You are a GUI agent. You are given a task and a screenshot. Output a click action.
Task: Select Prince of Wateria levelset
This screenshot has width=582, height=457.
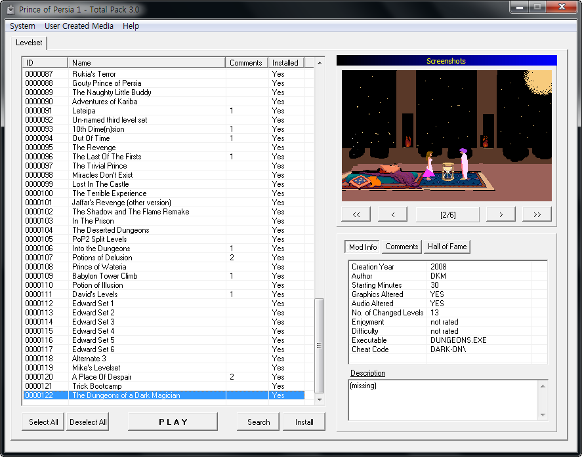coord(163,267)
